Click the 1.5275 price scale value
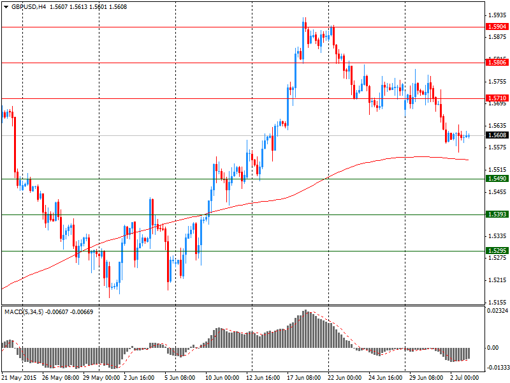 pyautogui.click(x=497, y=258)
